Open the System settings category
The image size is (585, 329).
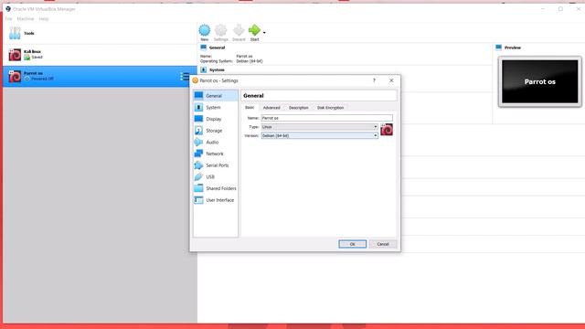(216, 108)
